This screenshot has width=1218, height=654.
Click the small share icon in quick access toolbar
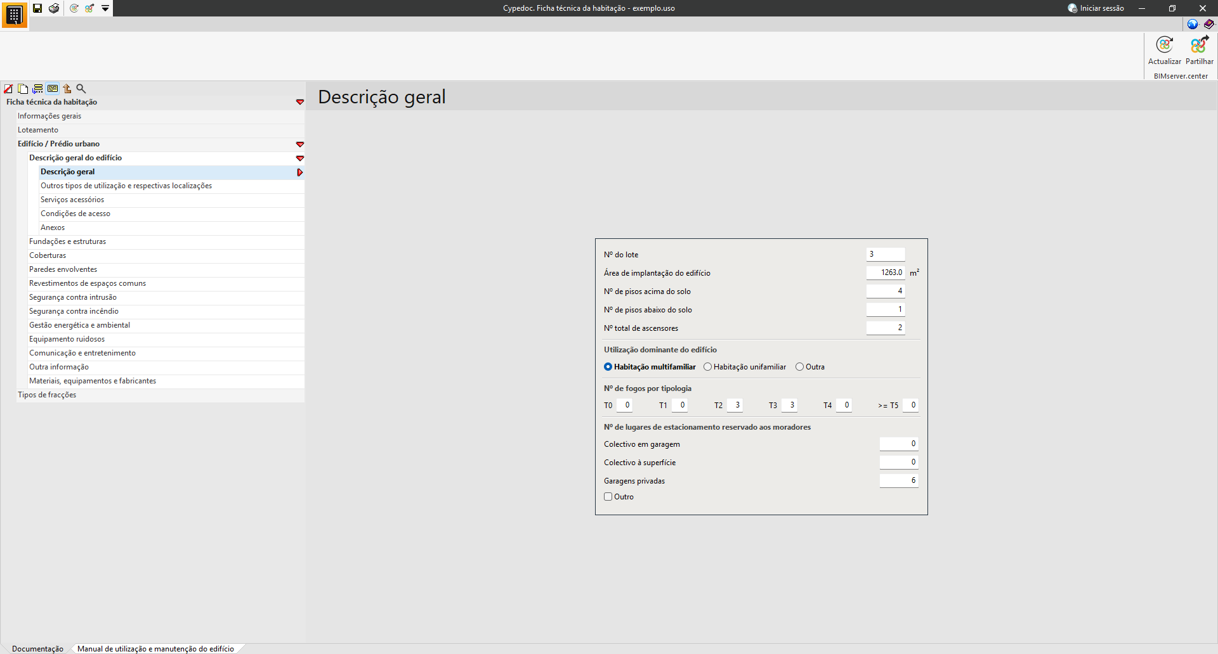[x=89, y=8]
